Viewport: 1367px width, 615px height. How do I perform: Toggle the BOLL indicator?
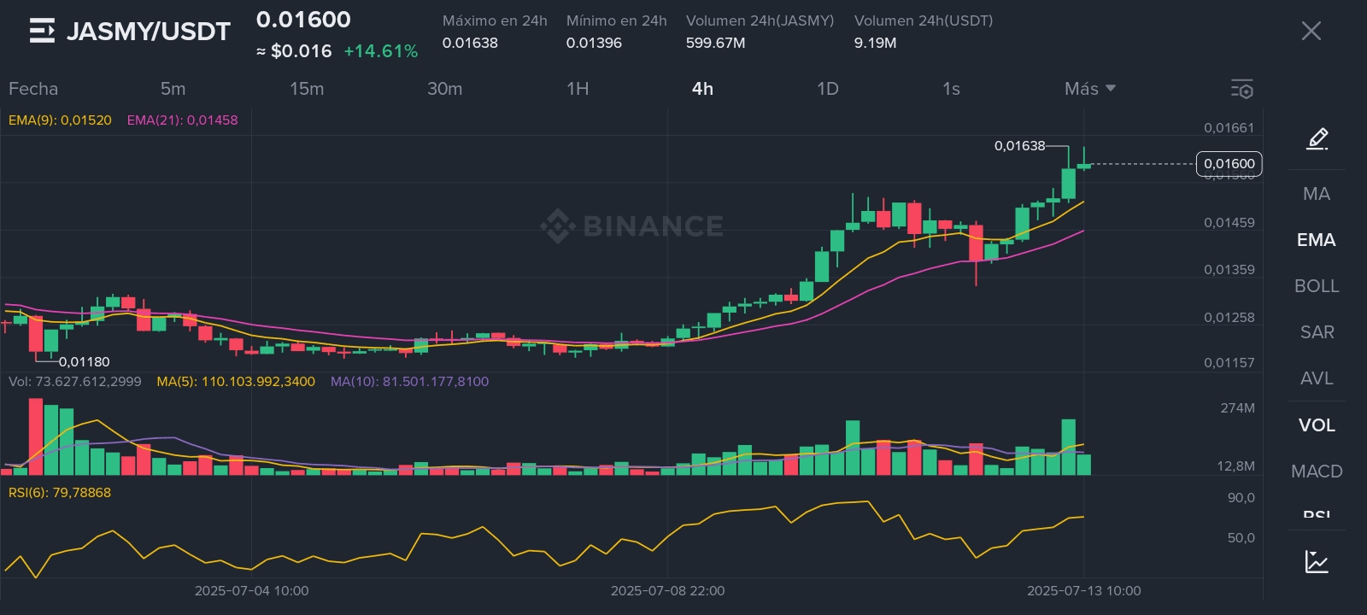[1317, 286]
